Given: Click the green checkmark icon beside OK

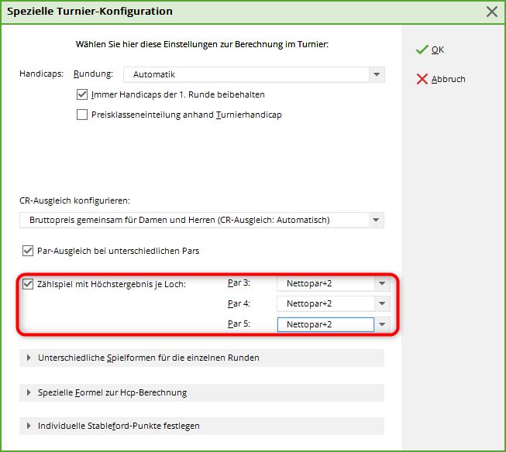Looking at the screenshot, I should [x=422, y=50].
